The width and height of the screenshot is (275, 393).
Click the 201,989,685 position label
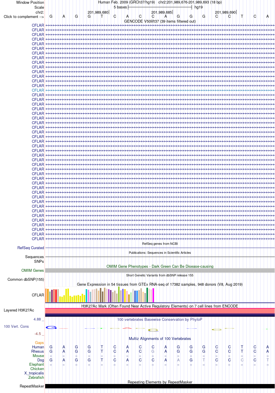pyautogui.click(x=162, y=12)
